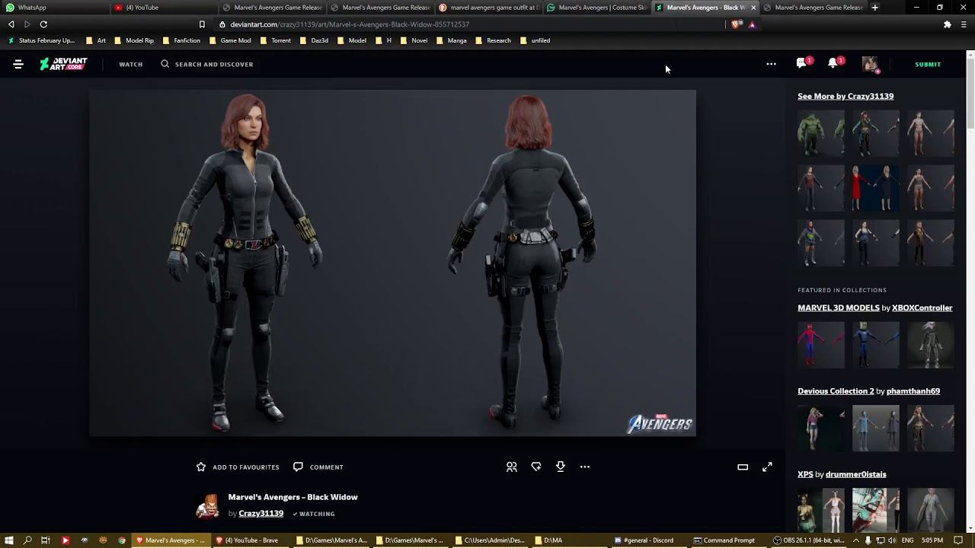Visit phamthanh69's profile link

click(x=913, y=391)
